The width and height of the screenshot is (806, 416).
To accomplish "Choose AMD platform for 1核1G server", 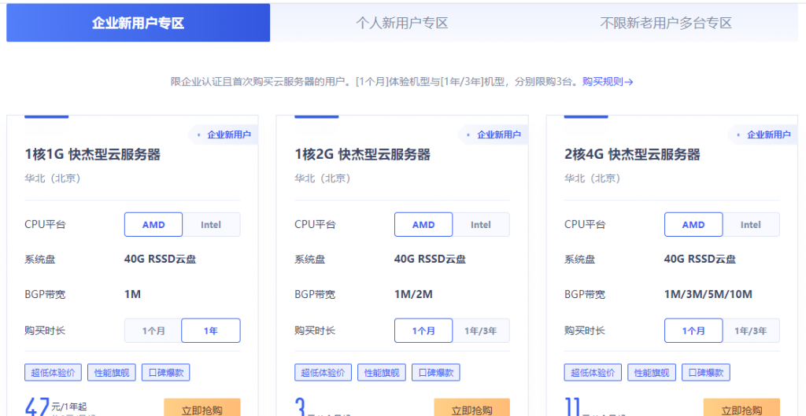I will pos(153,225).
